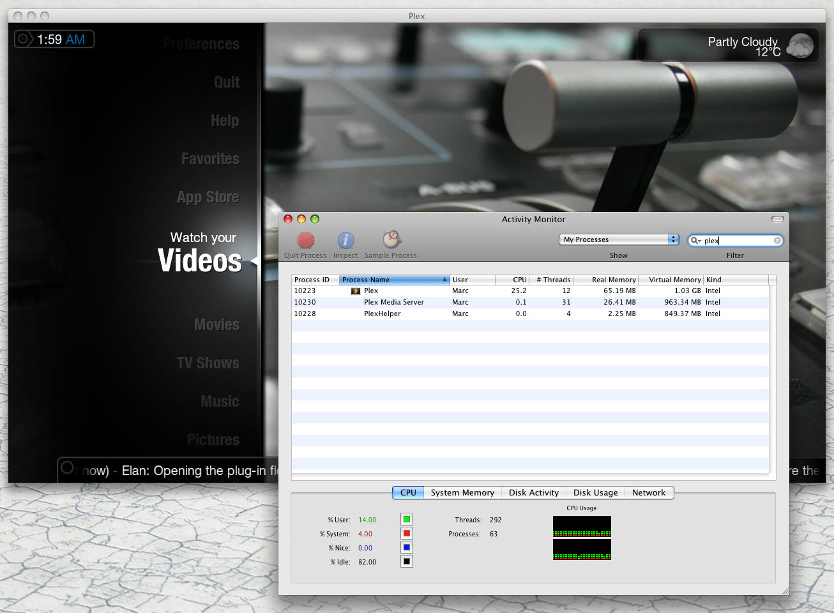The height and width of the screenshot is (613, 834).
Task: Click the magnifier icon in filter field
Action: tap(695, 241)
